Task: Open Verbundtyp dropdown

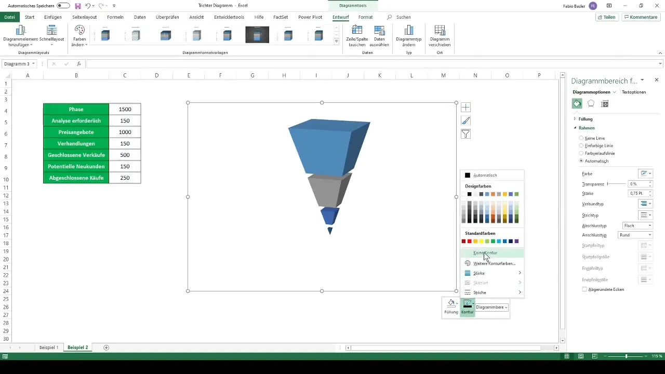Action: [x=645, y=204]
